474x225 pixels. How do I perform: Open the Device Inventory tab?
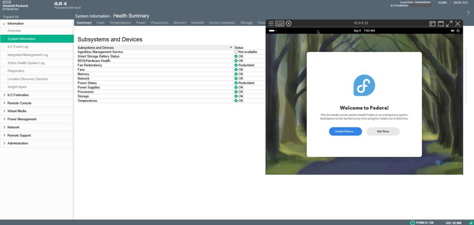click(x=222, y=23)
